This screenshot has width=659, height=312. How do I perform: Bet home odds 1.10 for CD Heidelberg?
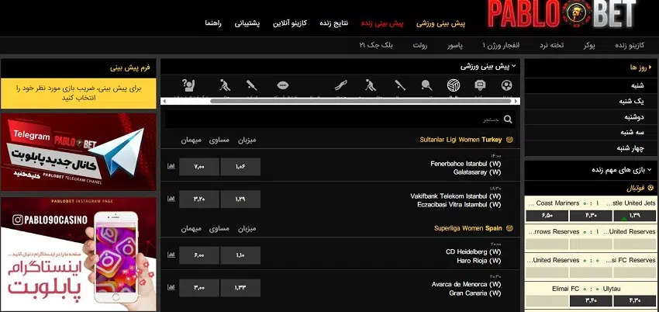pyautogui.click(x=240, y=255)
